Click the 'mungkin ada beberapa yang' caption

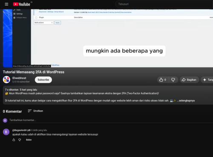tap(124, 51)
